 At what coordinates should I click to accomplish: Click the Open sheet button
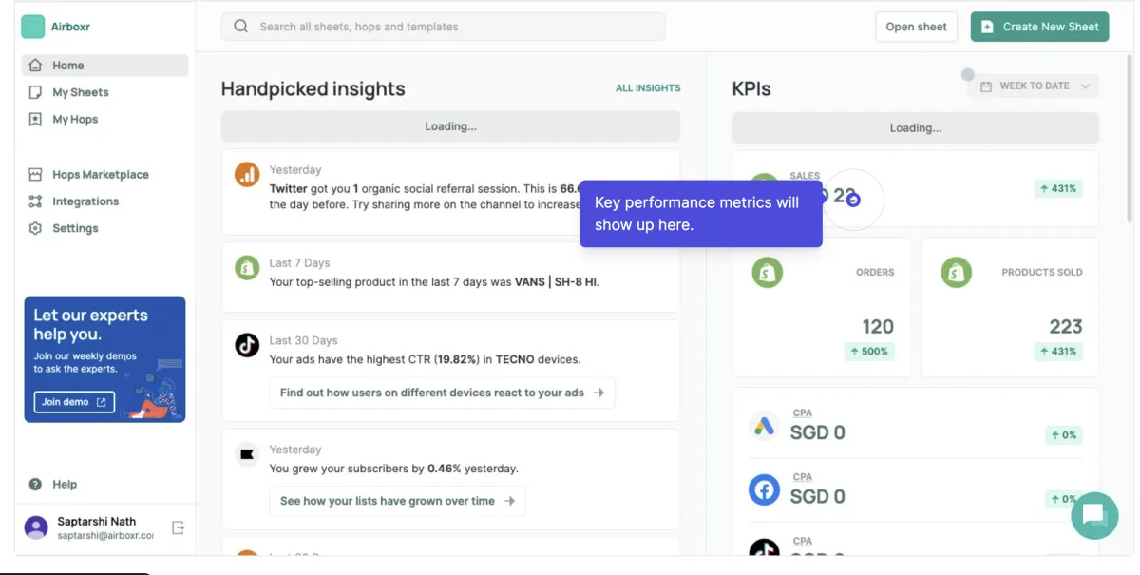[916, 27]
